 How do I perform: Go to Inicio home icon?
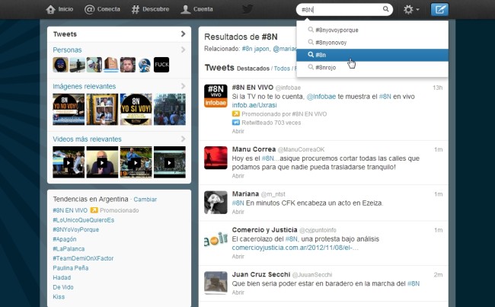click(x=50, y=9)
